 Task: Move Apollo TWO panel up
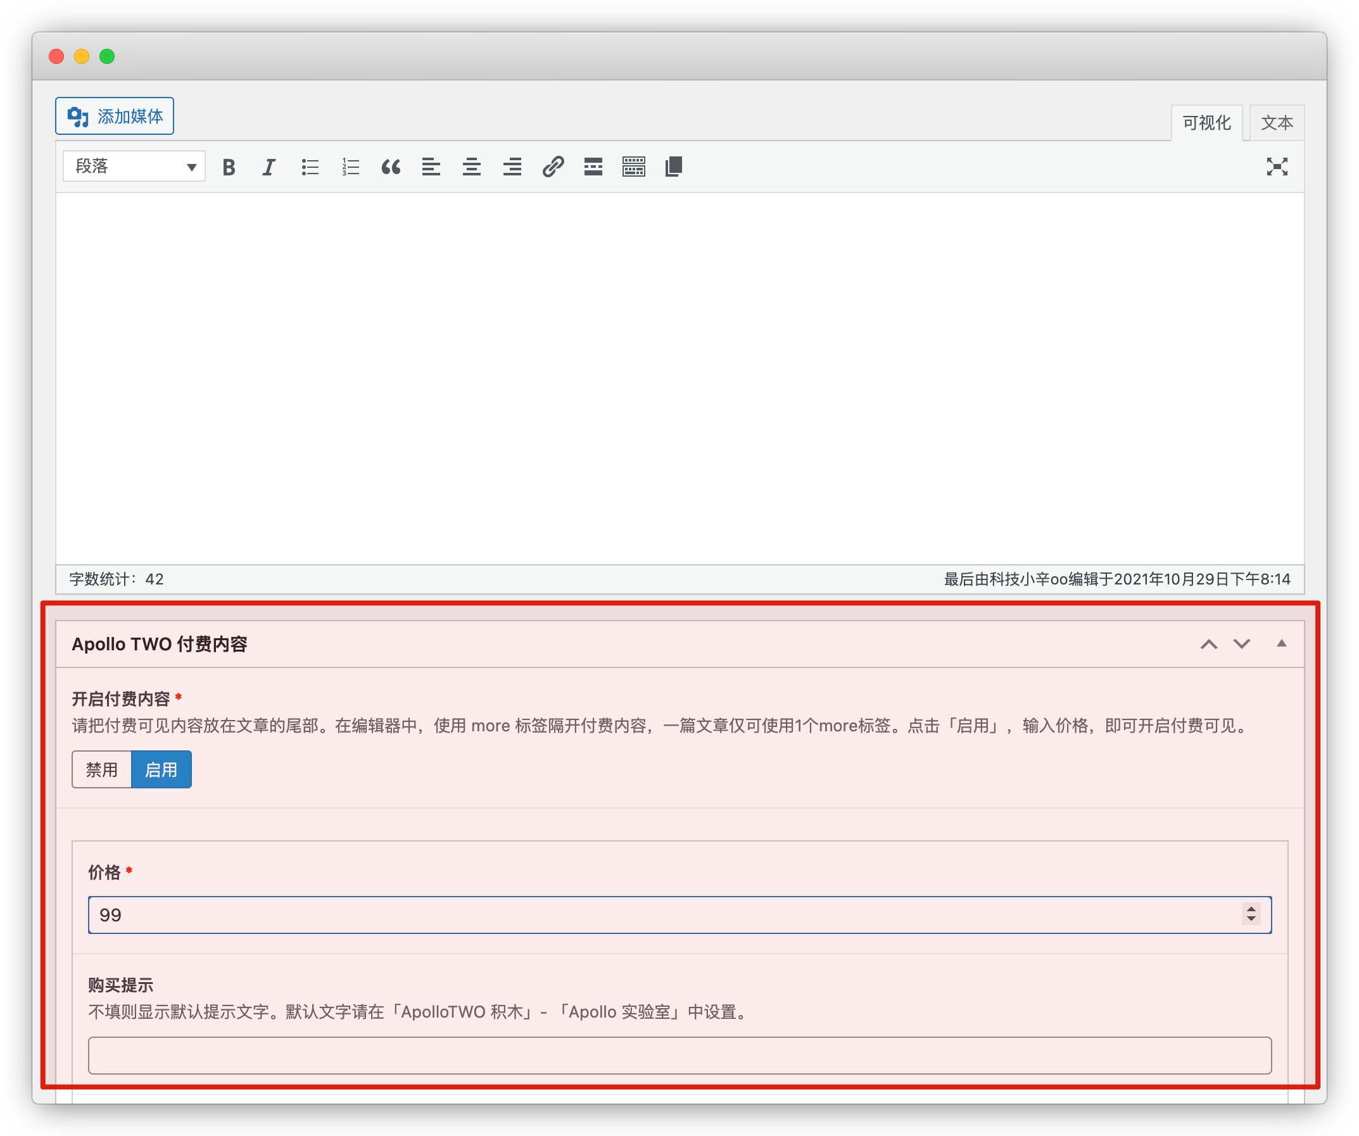click(x=1208, y=645)
